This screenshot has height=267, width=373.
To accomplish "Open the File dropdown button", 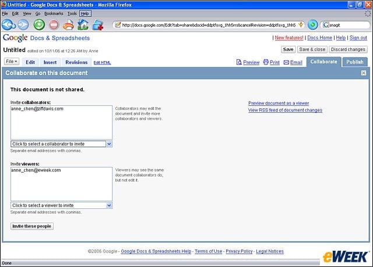I will 12,61.
